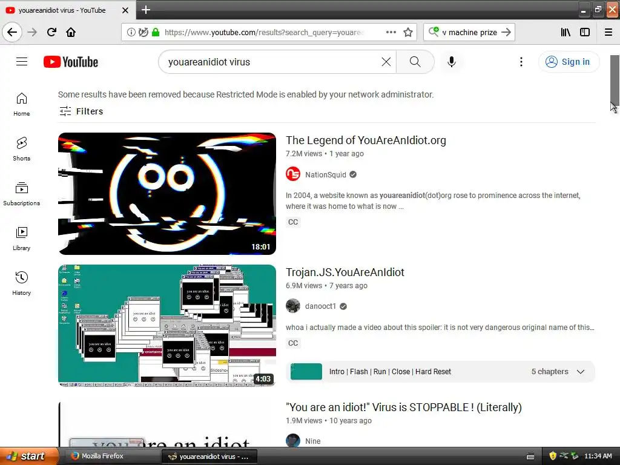
Task: Start voice search with microphone icon
Action: tap(451, 62)
